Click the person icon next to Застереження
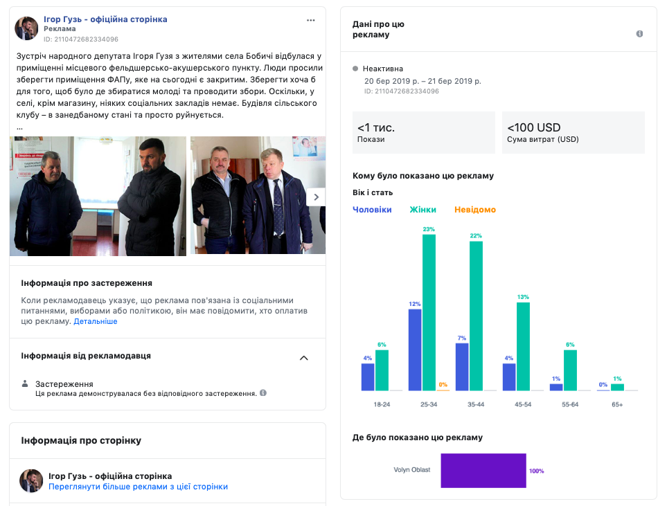This screenshot has height=506, width=667. point(26,383)
